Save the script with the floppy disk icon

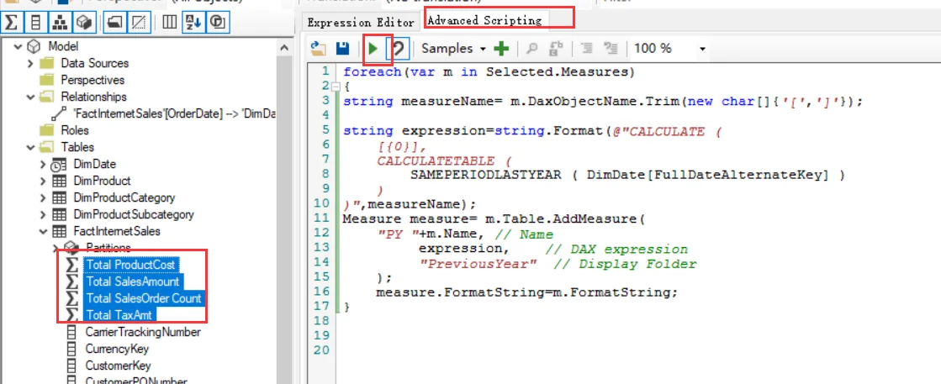pyautogui.click(x=342, y=49)
